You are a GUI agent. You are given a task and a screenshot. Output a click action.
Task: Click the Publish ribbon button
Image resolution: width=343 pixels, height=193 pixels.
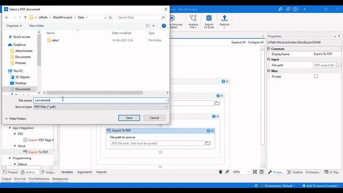[225, 21]
